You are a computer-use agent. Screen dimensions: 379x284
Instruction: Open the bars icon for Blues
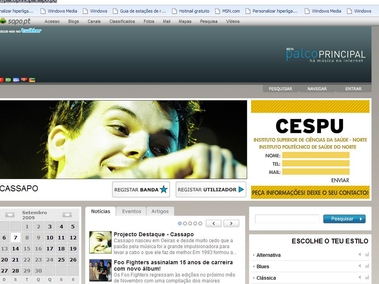pos(367,266)
